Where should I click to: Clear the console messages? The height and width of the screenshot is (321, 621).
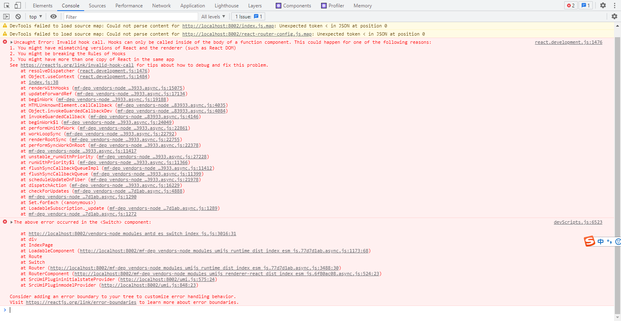(18, 16)
